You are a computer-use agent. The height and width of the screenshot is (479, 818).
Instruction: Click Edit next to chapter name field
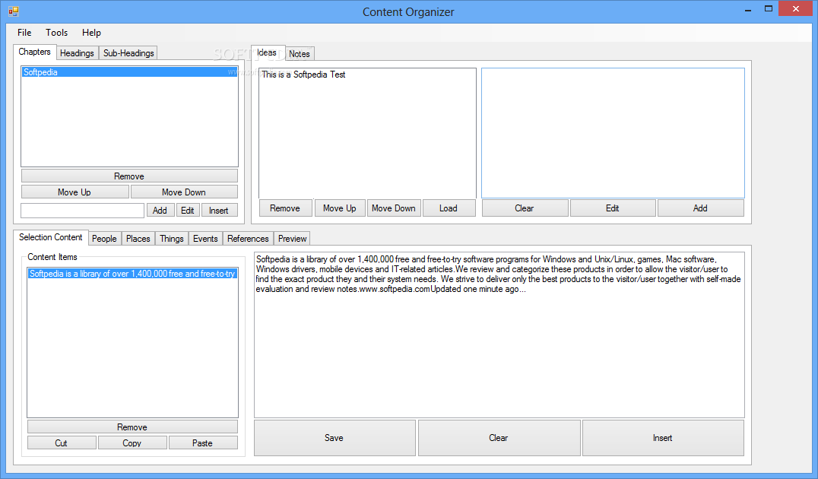188,211
